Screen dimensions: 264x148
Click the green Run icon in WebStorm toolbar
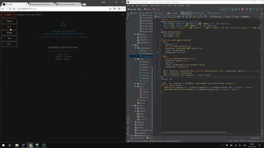pos(233,9)
